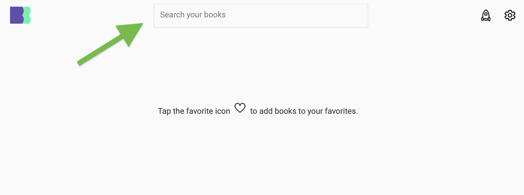Viewport: 524px width, 195px height.
Task: Open settings via the gear icon
Action: pyautogui.click(x=510, y=15)
